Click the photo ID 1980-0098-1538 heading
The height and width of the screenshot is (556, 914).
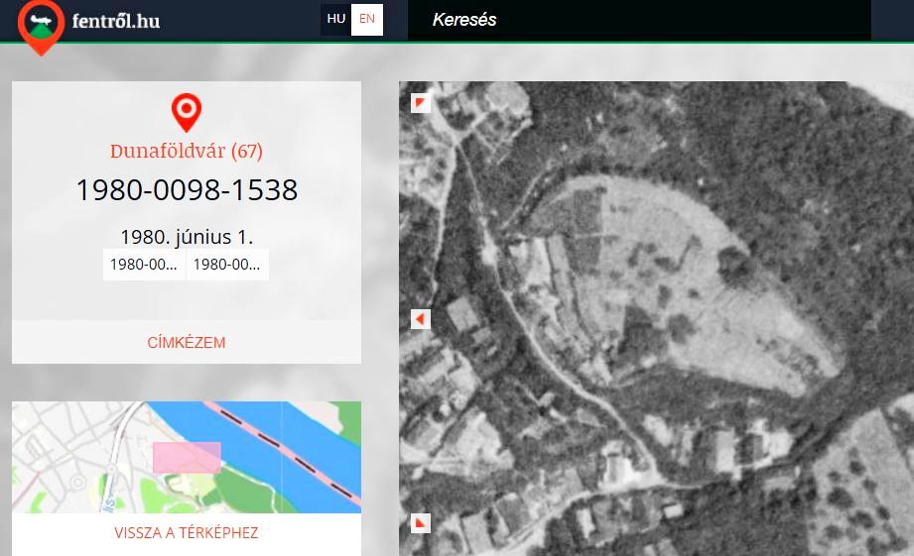pyautogui.click(x=187, y=190)
